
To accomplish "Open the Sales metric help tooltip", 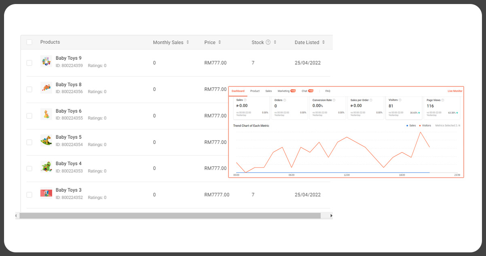I will (245, 100).
